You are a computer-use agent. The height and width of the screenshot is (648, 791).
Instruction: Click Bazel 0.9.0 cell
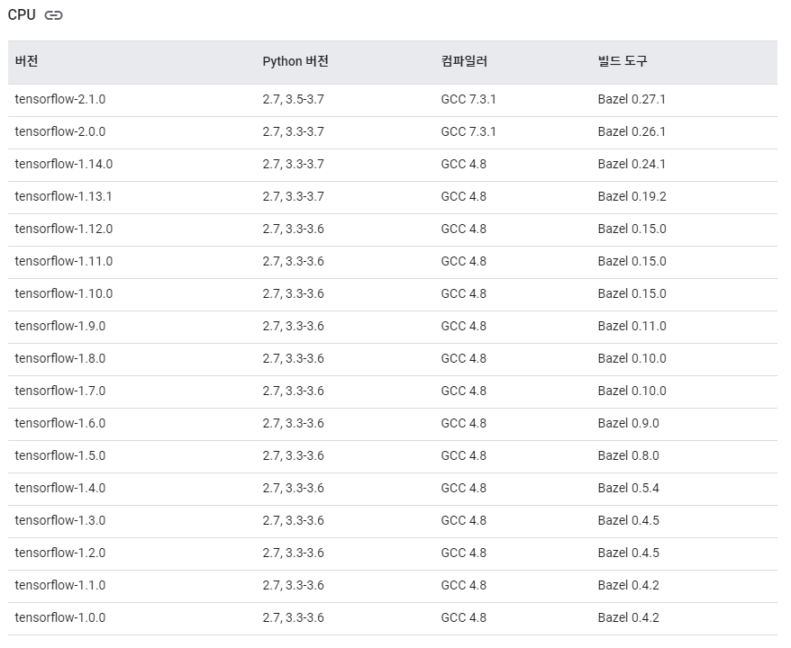point(629,423)
